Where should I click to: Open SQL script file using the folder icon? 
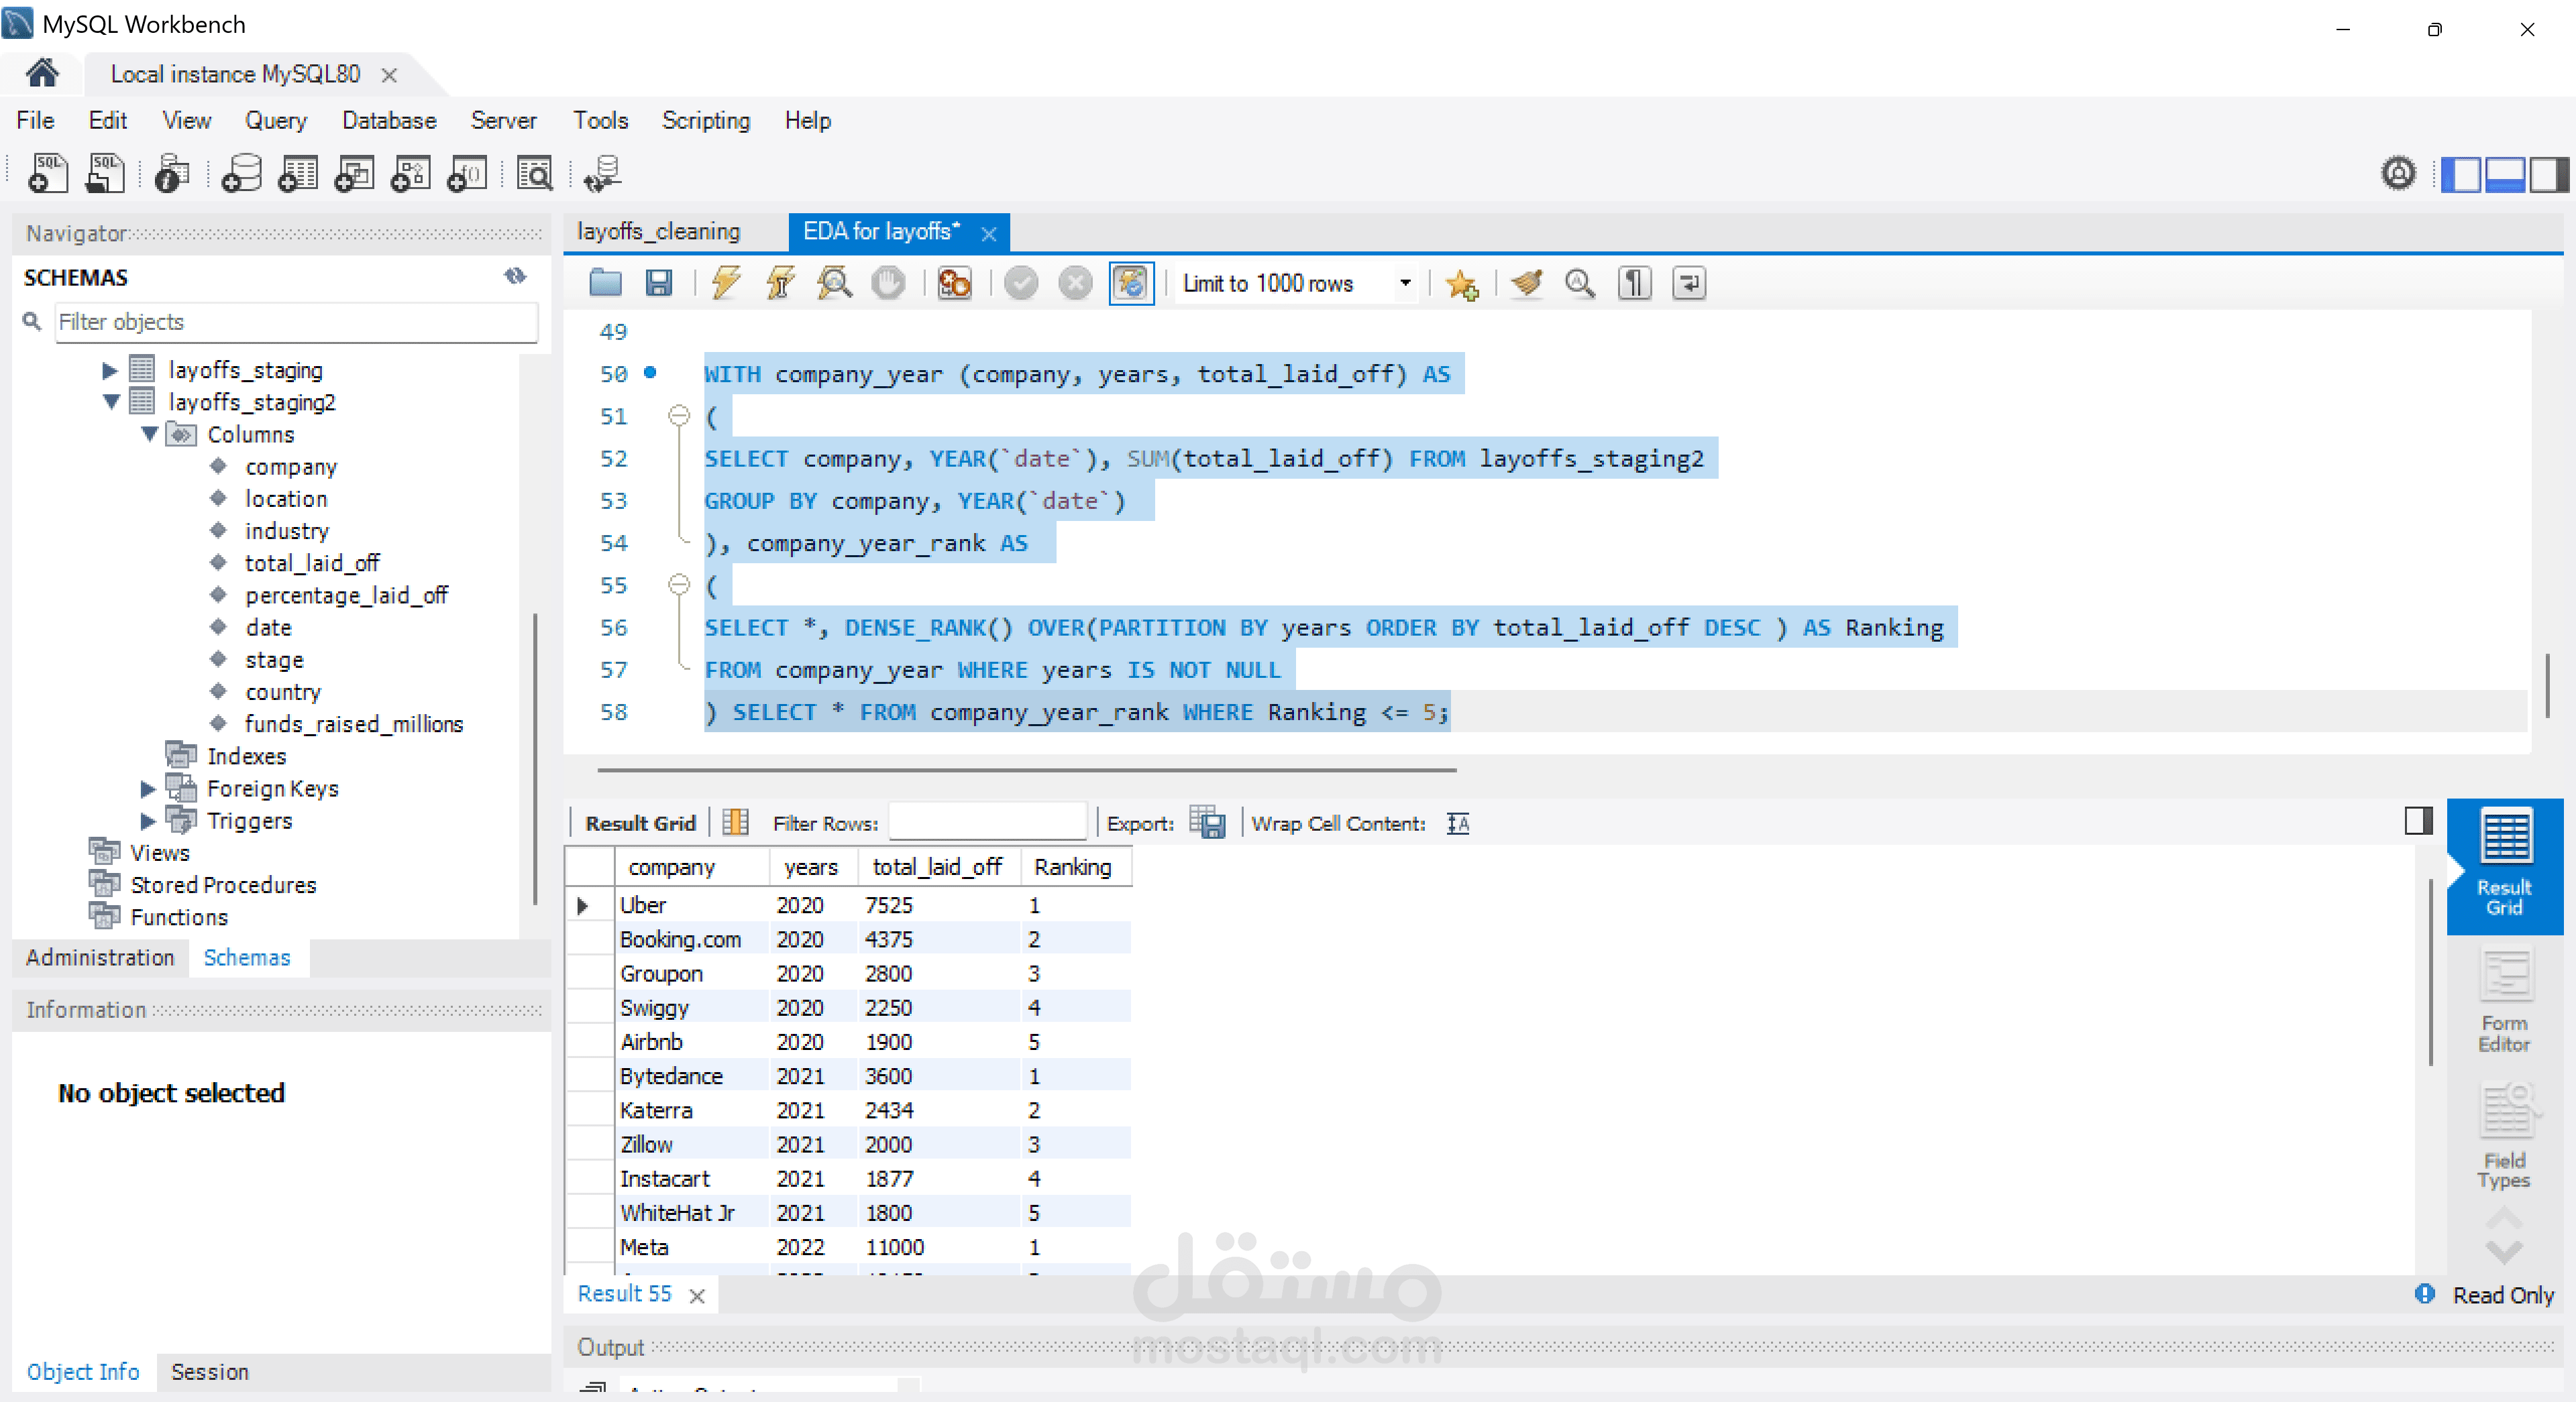pyautogui.click(x=605, y=284)
